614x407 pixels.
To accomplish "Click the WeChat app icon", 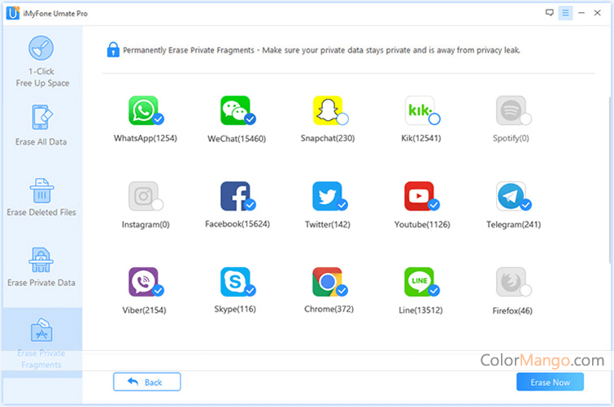I will 235,110.
